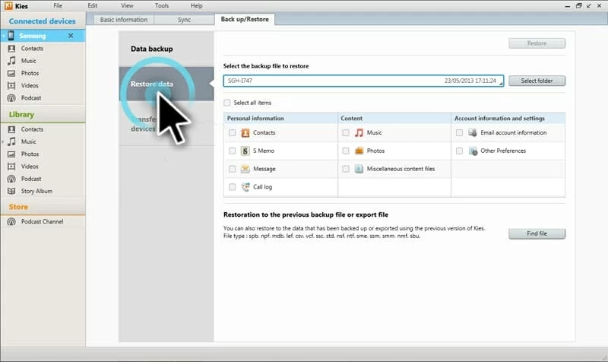Switch to the Sync tab
The width and height of the screenshot is (608, 362).
[x=184, y=19]
